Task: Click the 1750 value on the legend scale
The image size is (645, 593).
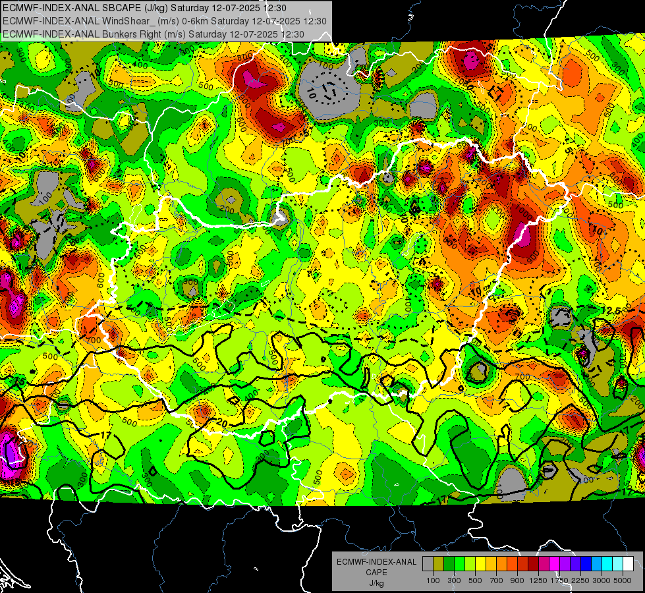Action: click(559, 580)
